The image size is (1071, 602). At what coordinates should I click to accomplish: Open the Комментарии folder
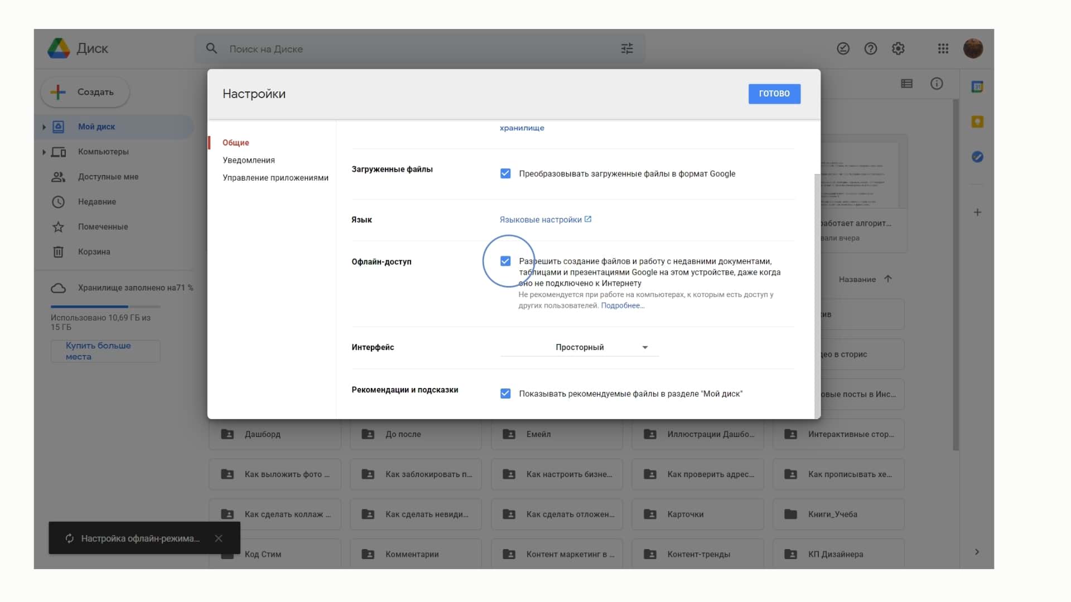[416, 554]
